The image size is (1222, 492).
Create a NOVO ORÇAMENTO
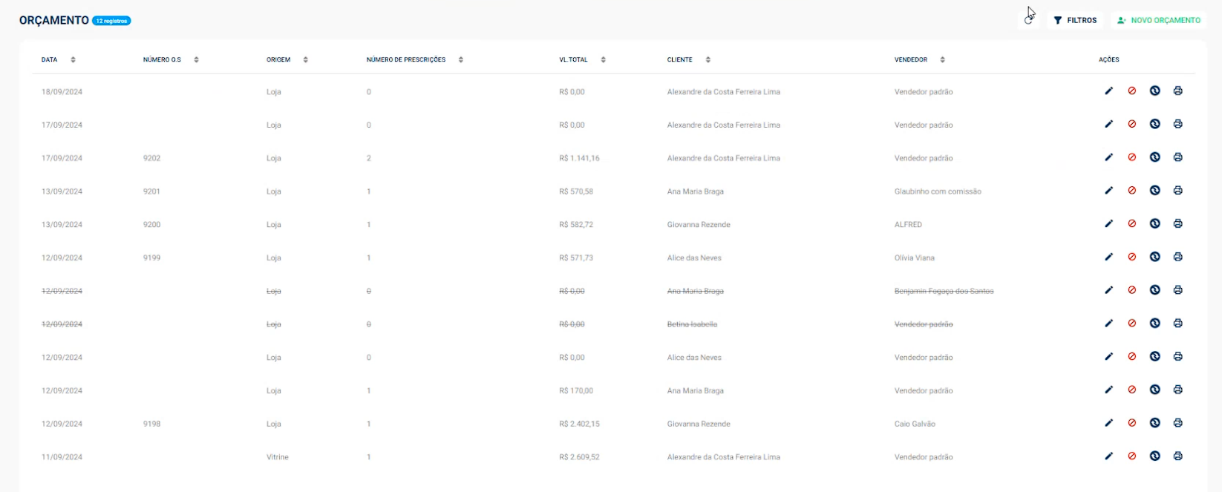pyautogui.click(x=1159, y=20)
